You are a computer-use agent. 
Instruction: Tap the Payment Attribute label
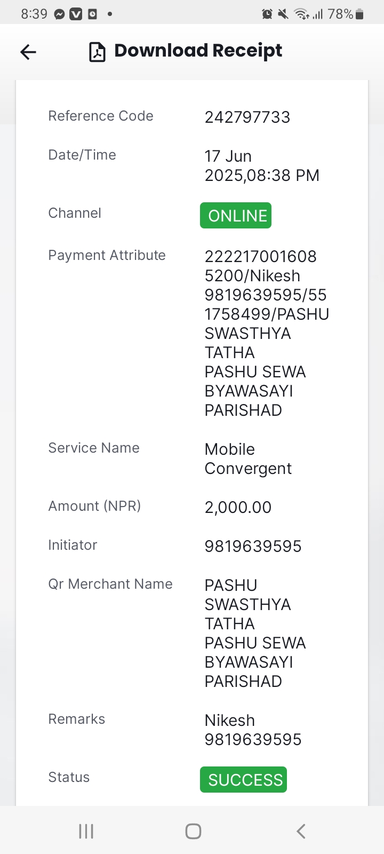pyautogui.click(x=107, y=255)
